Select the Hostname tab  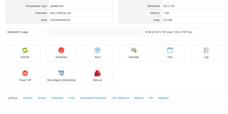click(x=57, y=98)
